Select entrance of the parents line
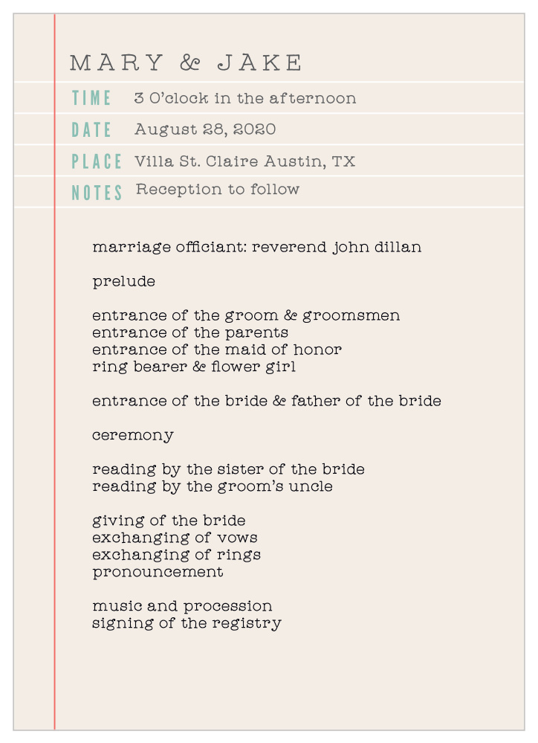The image size is (538, 743). (190, 332)
